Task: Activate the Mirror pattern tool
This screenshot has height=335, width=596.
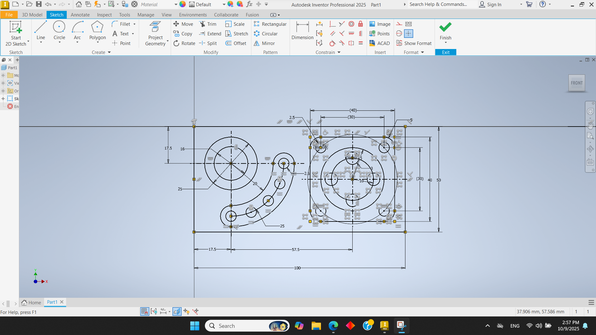Action: click(x=264, y=43)
